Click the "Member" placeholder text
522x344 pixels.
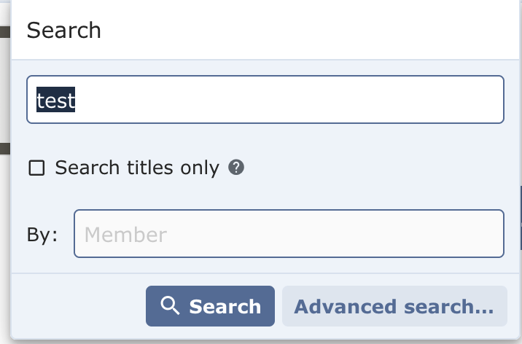click(x=125, y=234)
